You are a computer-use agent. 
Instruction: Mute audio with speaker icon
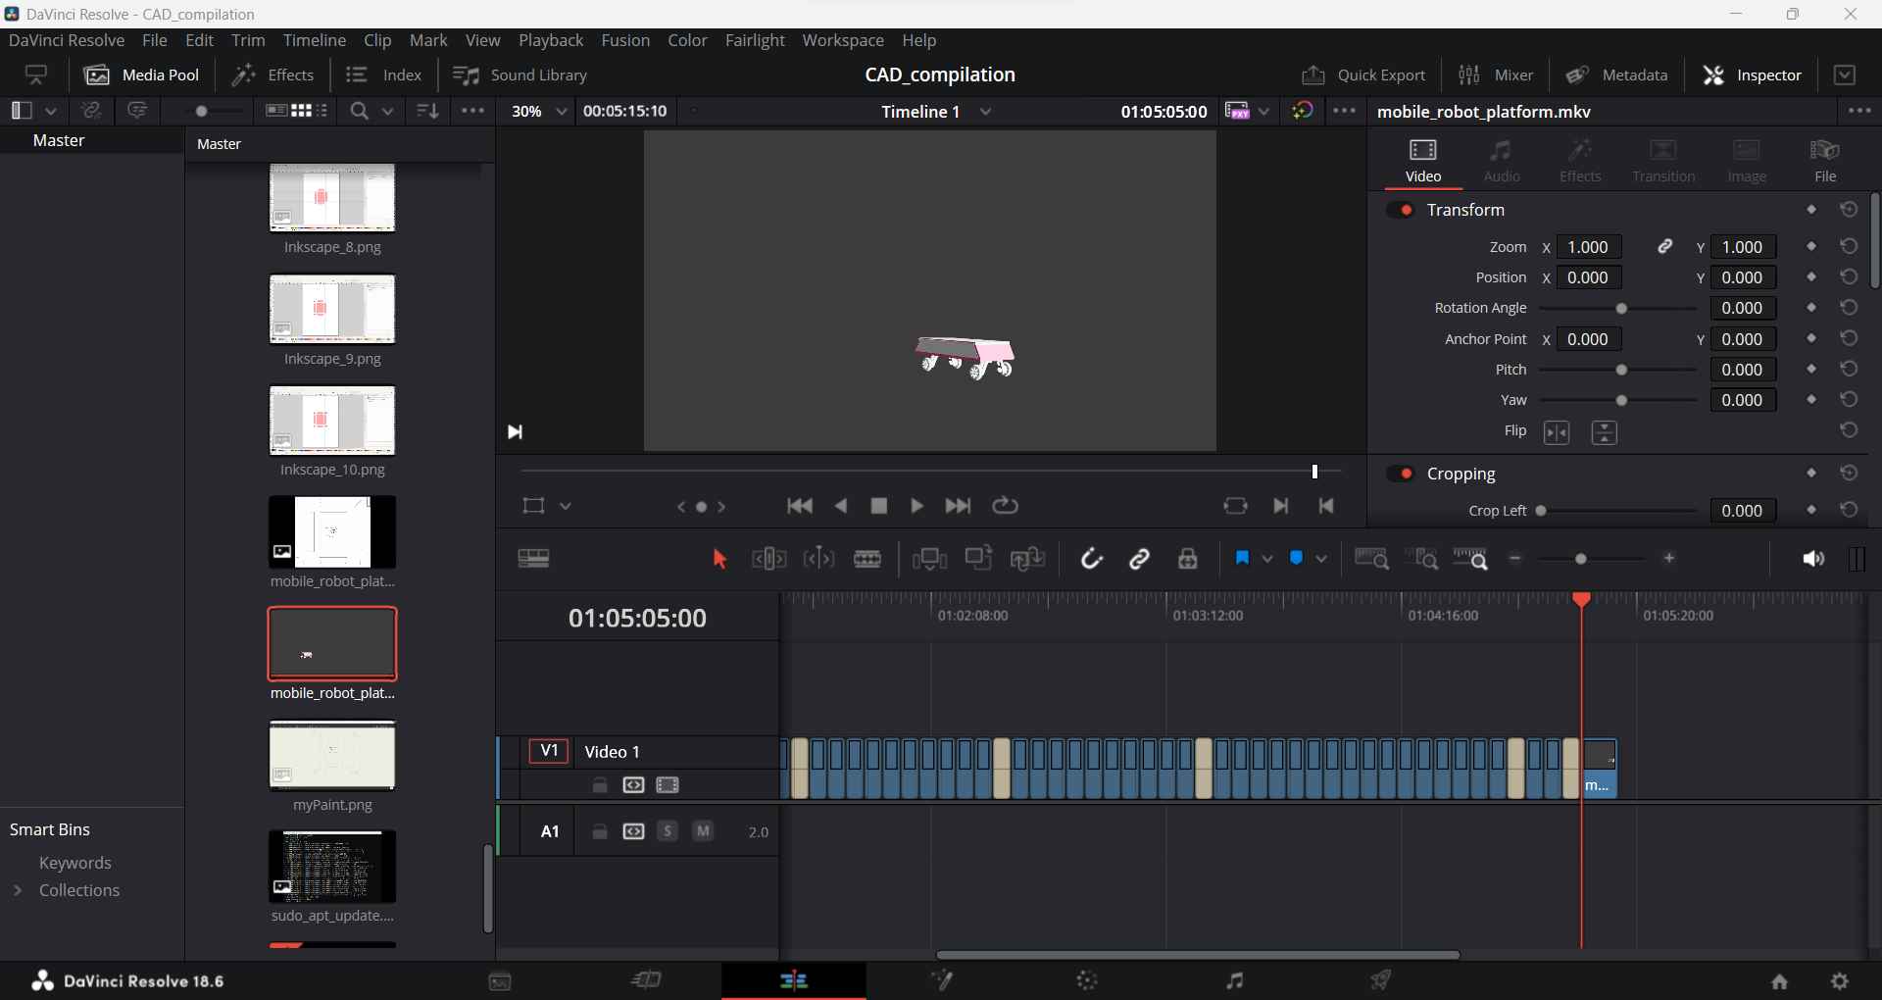tap(1813, 559)
